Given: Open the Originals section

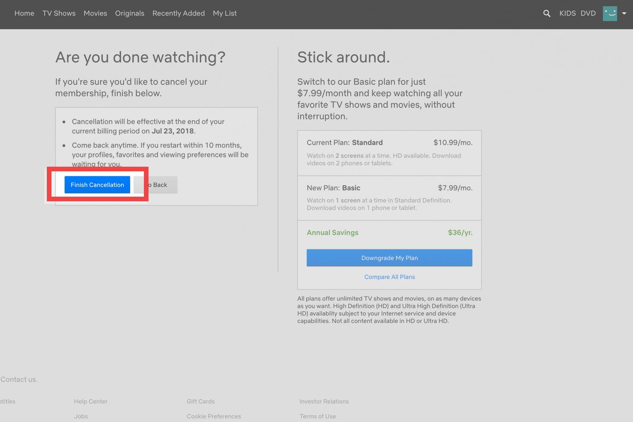Looking at the screenshot, I should coord(130,13).
